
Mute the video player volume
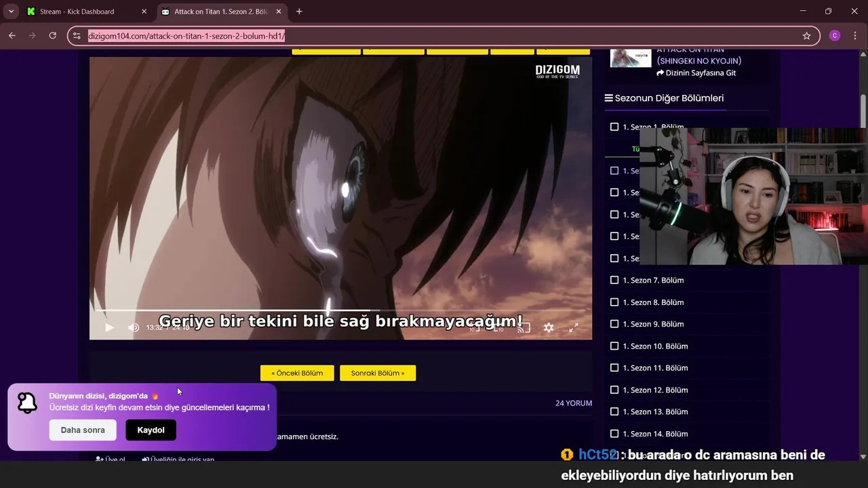pos(134,327)
